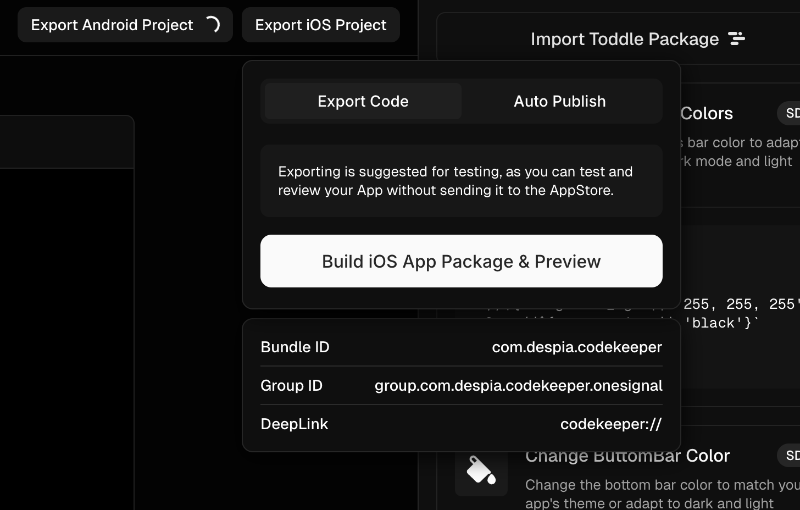Click the DeepLink label
The image size is (800, 510).
pos(294,424)
